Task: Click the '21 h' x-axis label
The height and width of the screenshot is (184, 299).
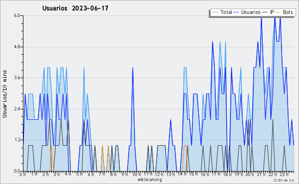Action: point(261,175)
